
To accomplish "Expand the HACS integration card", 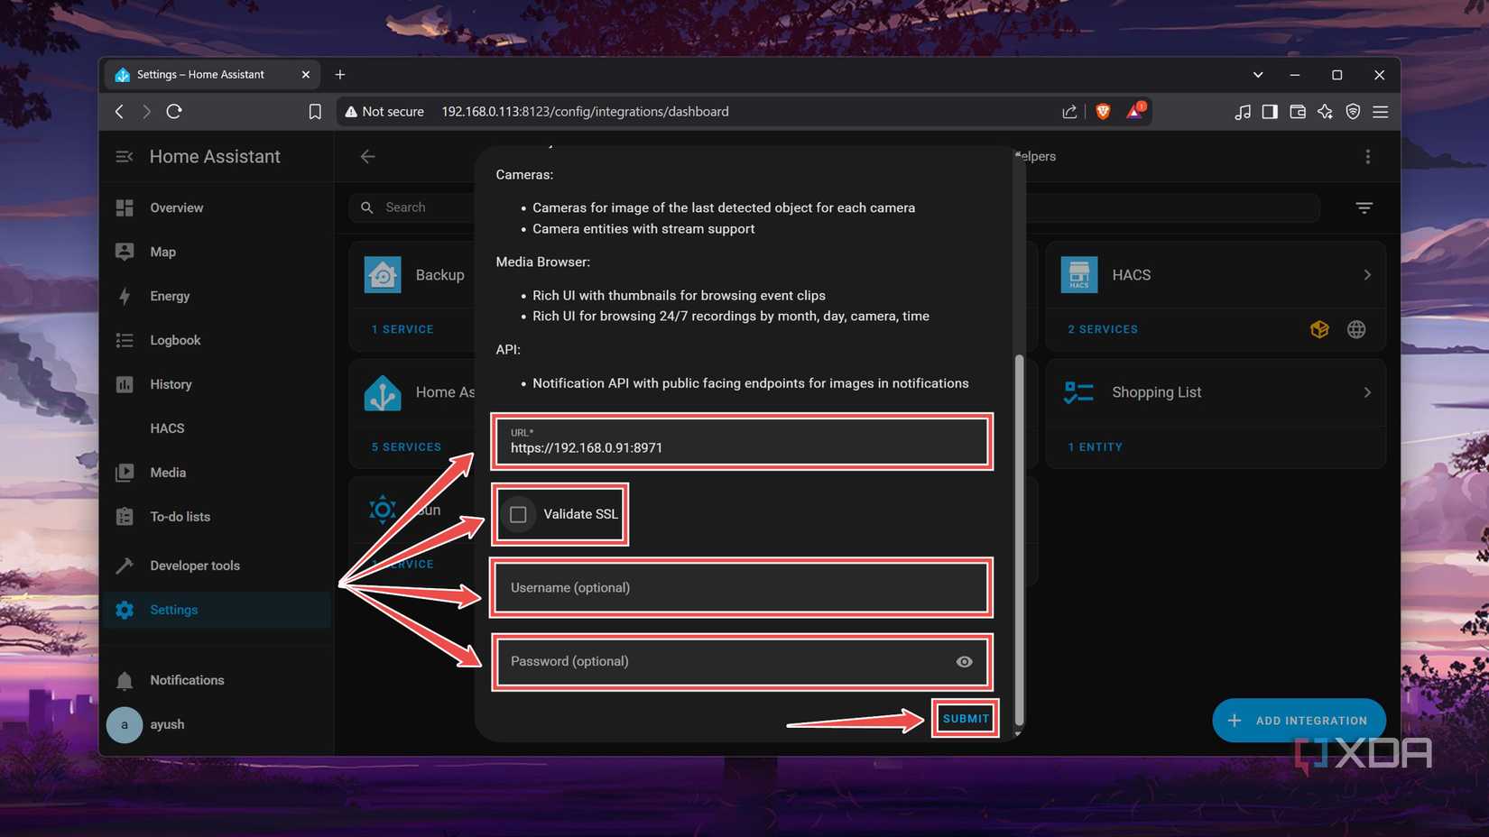I will click(1368, 274).
